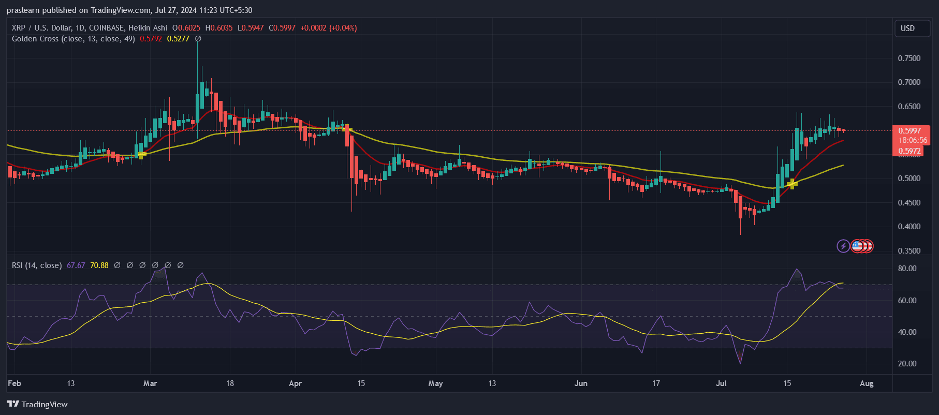The image size is (939, 415).
Task: Click the low value L0.5947
Action: click(251, 28)
